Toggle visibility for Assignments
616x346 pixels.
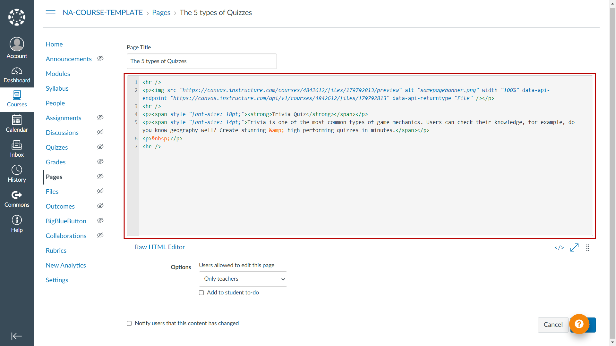coord(100,118)
